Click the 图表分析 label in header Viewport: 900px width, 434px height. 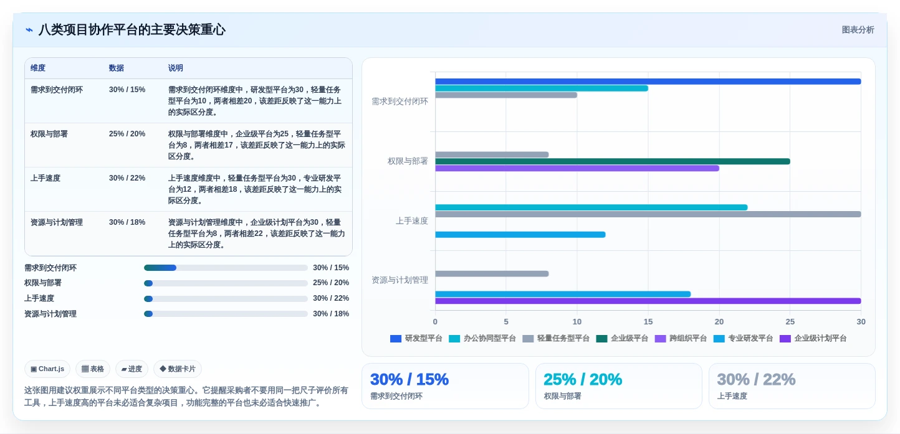pyautogui.click(x=858, y=30)
